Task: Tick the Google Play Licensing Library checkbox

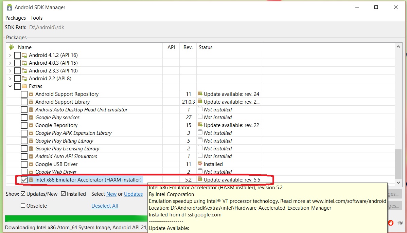Action: (x=24, y=149)
